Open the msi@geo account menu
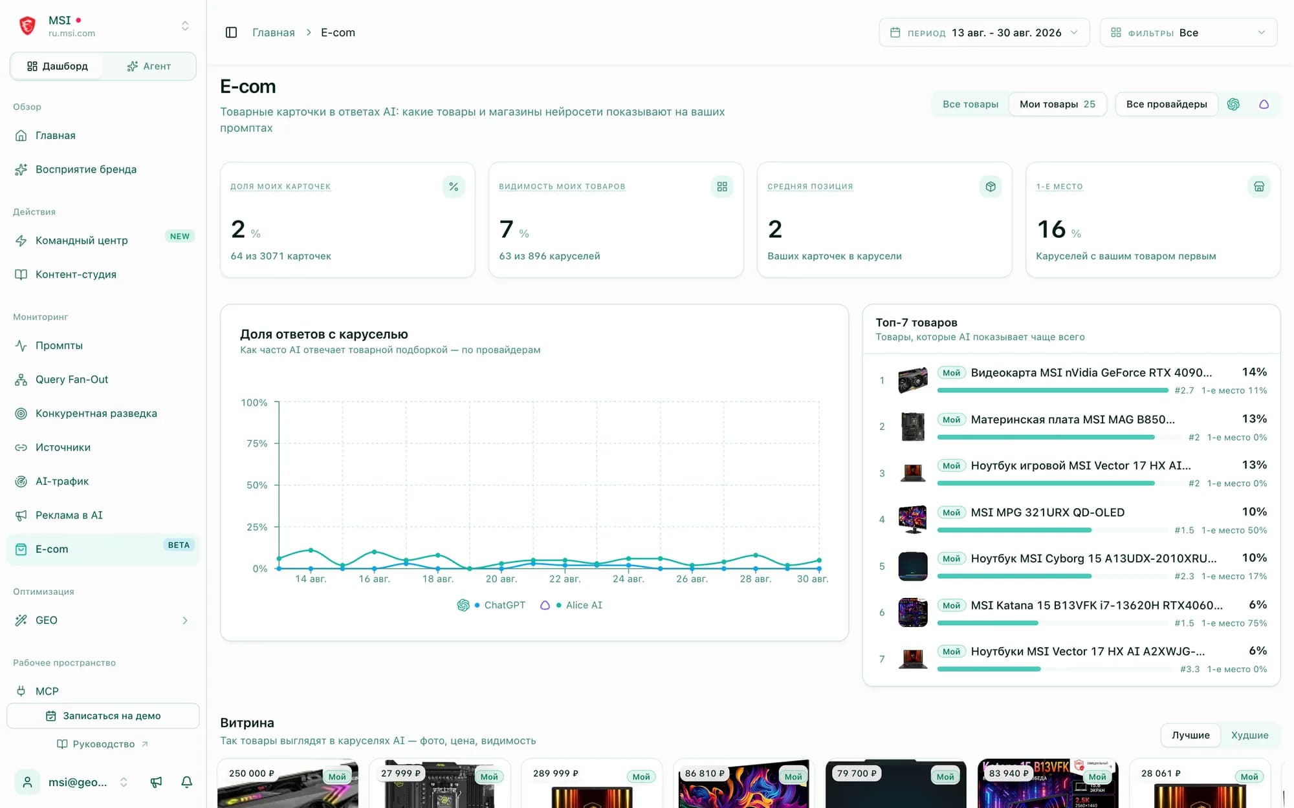 pos(72,782)
